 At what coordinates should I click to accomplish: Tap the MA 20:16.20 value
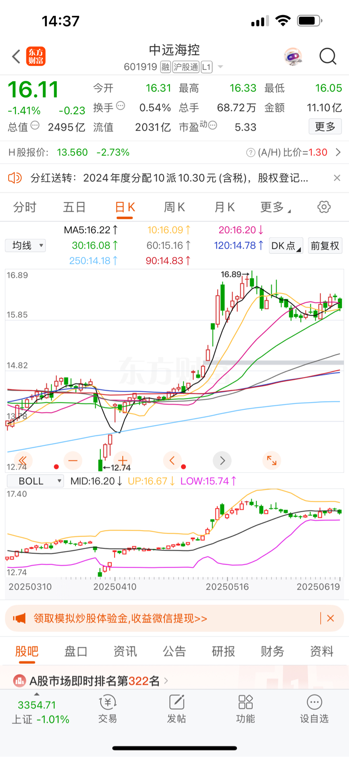click(241, 230)
